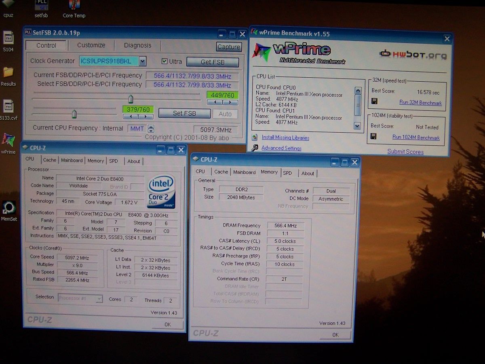This screenshot has width=485, height=364.
Task: Click the Auto button in SetFSB
Action: click(x=225, y=114)
